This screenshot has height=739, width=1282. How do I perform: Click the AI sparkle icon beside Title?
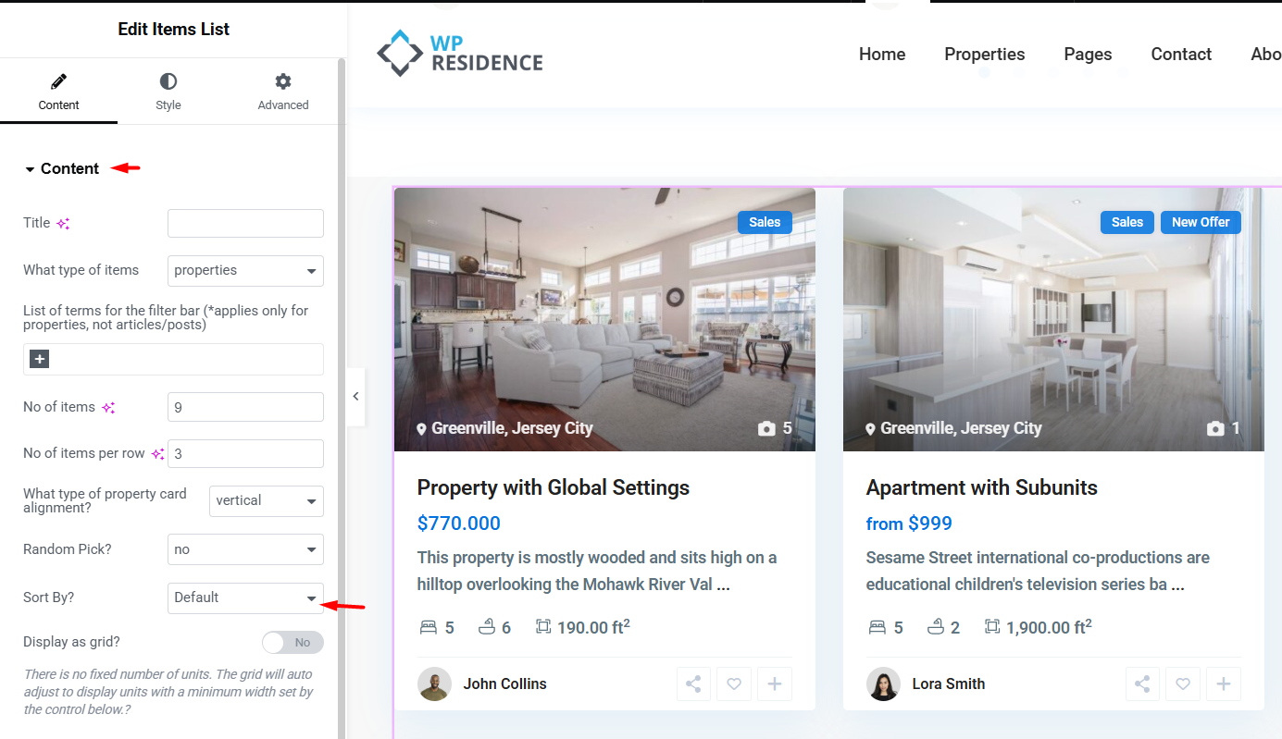pos(63,224)
